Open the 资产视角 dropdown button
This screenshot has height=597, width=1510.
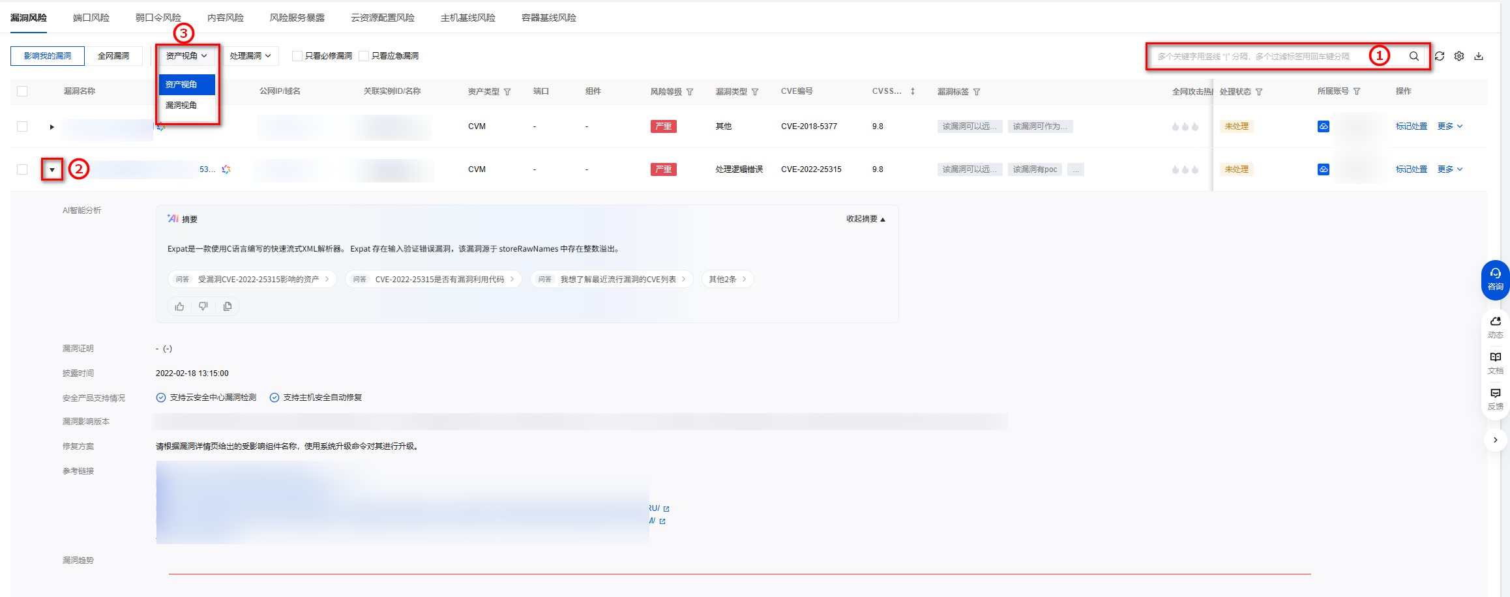pyautogui.click(x=186, y=56)
